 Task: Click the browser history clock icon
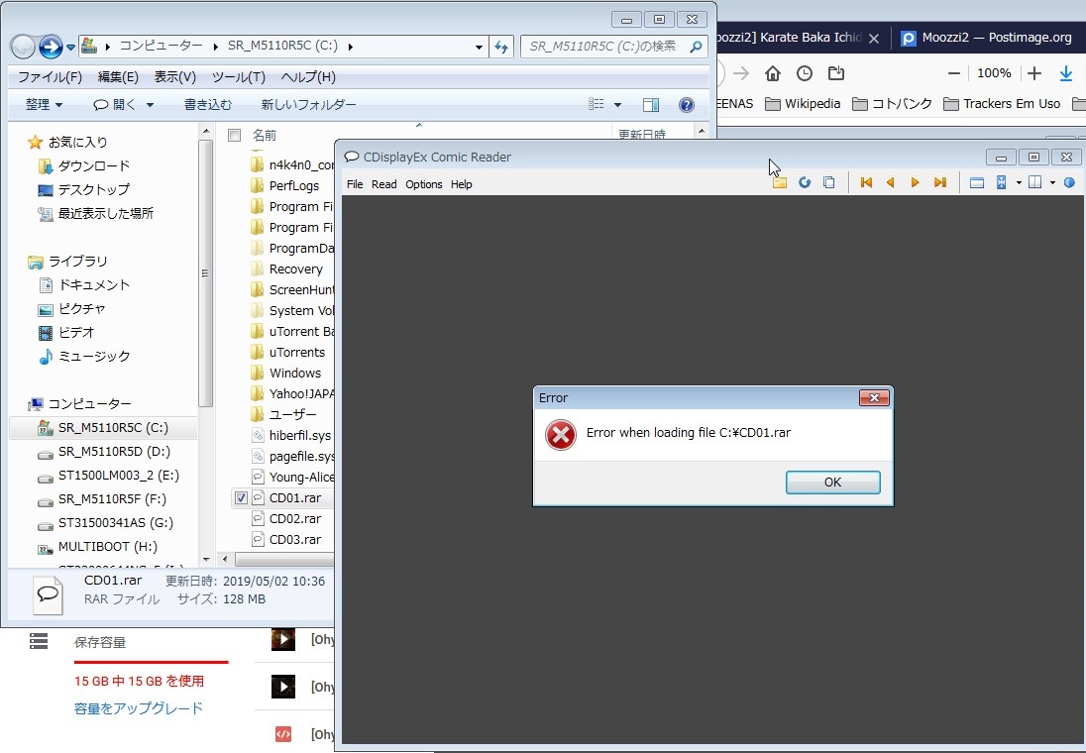(x=805, y=73)
